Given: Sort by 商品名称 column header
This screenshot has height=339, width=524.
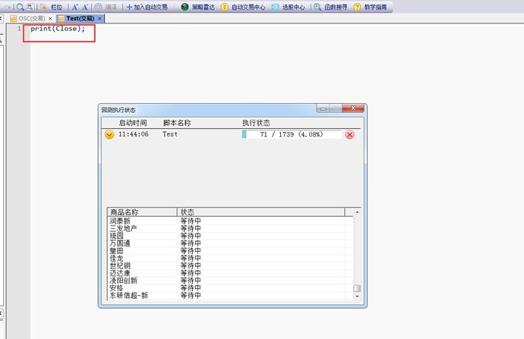Looking at the screenshot, I should 142,212.
